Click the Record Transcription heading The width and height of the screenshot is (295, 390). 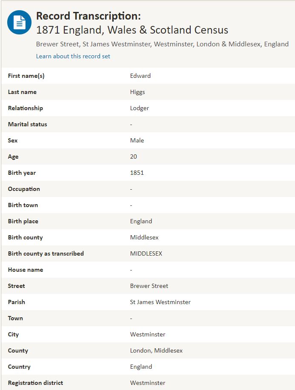click(x=88, y=16)
